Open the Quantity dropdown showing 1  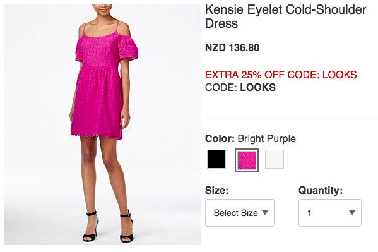(330, 213)
